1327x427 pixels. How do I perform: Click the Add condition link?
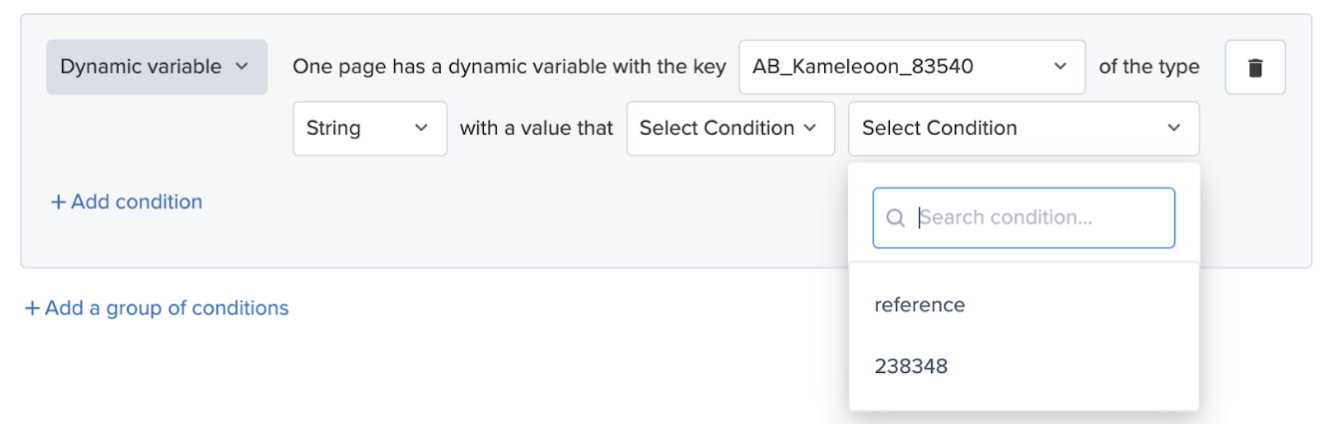tap(127, 202)
